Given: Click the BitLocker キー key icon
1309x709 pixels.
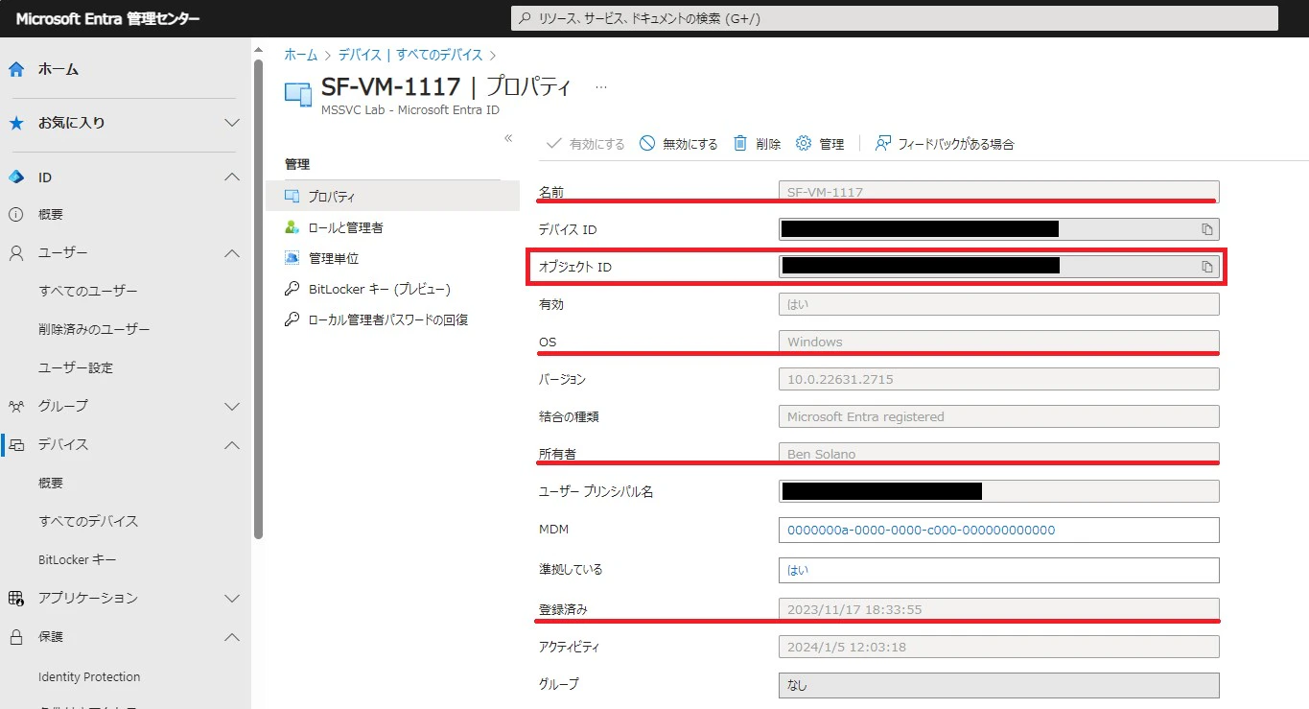Looking at the screenshot, I should pyautogui.click(x=292, y=289).
